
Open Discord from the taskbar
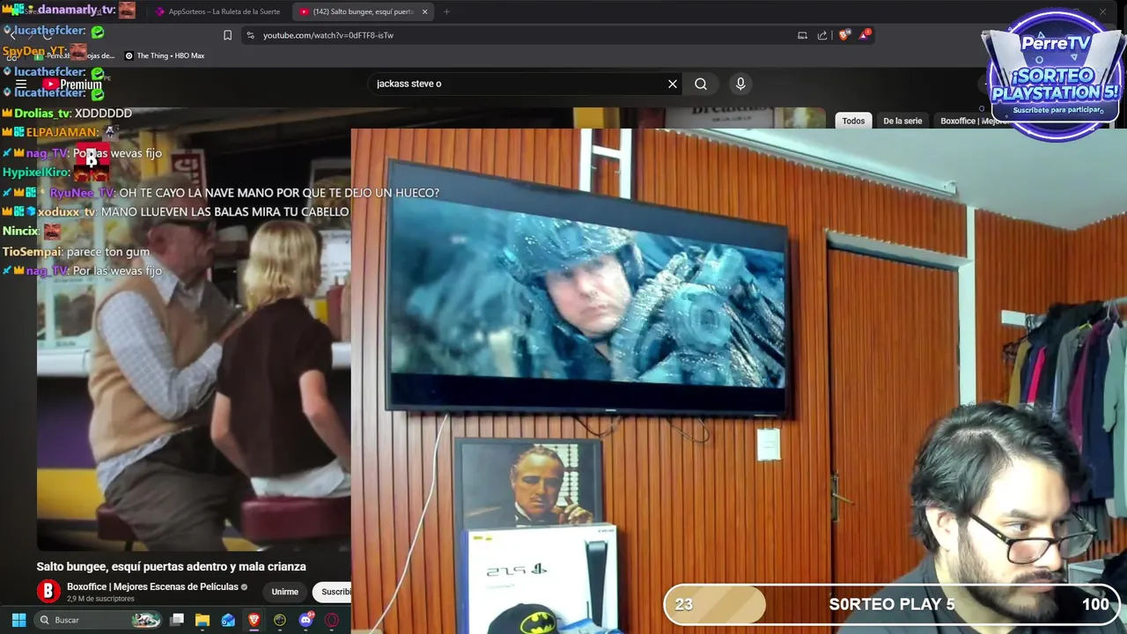coord(306,620)
